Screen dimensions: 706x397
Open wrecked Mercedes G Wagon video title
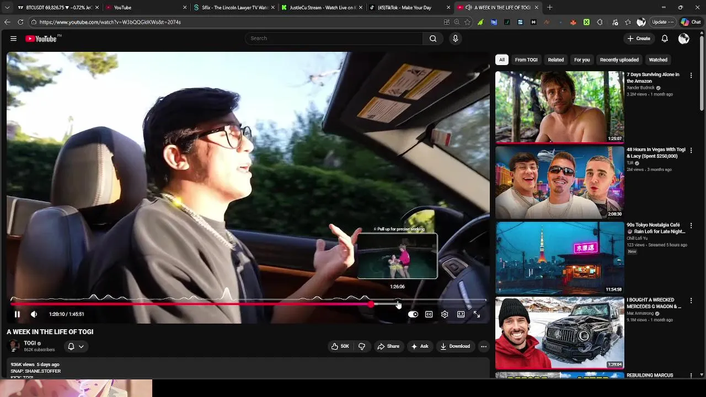654,303
